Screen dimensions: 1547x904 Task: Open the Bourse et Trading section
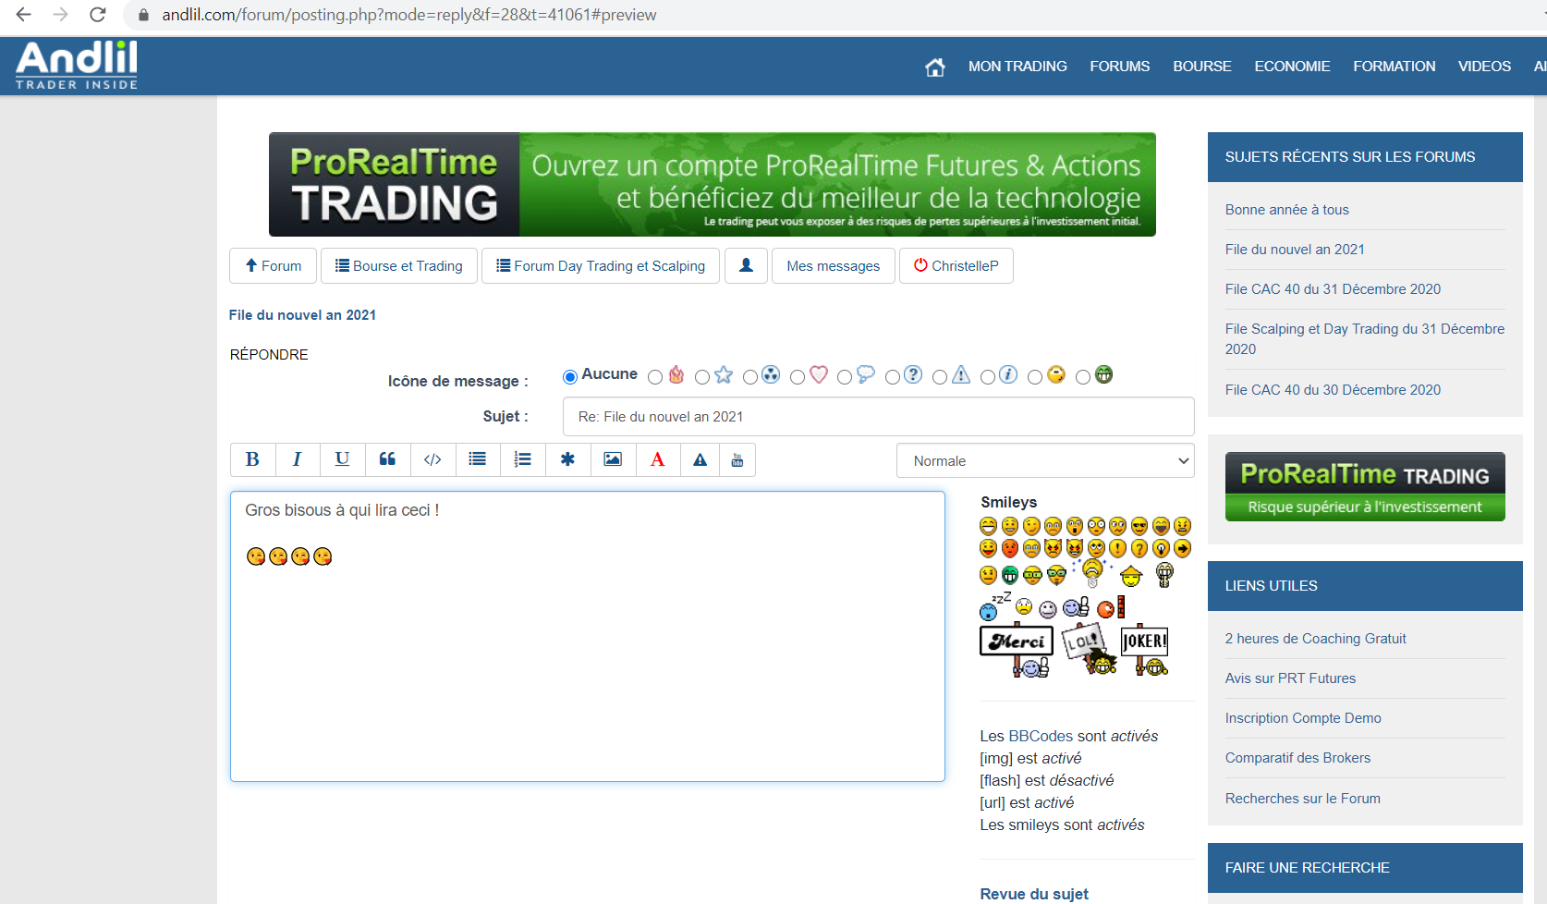pos(399,266)
